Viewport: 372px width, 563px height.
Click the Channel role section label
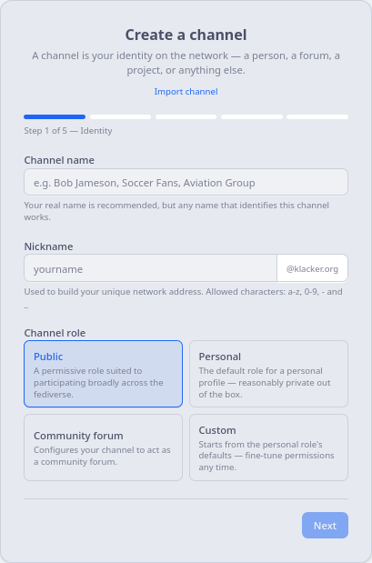click(55, 333)
